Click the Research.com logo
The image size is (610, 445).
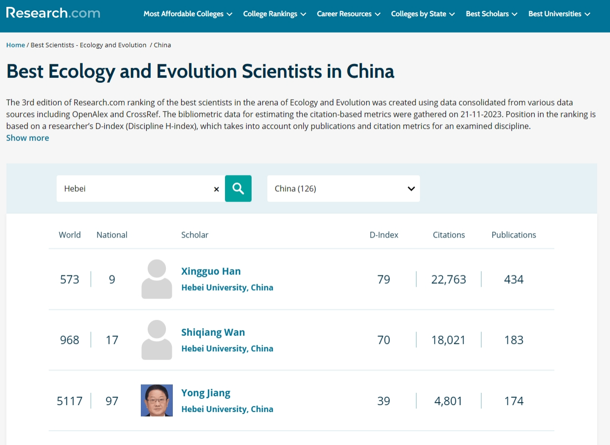(x=53, y=13)
